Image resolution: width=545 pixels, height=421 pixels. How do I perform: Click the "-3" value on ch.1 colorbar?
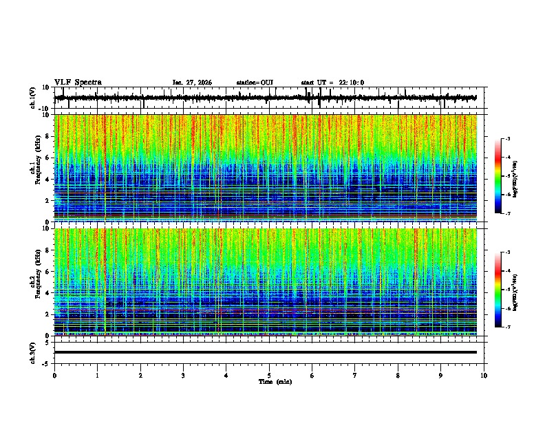click(508, 139)
